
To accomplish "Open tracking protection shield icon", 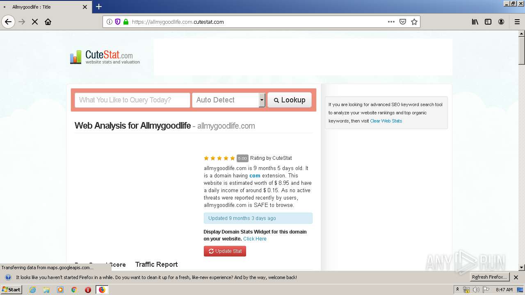I will point(118,22).
